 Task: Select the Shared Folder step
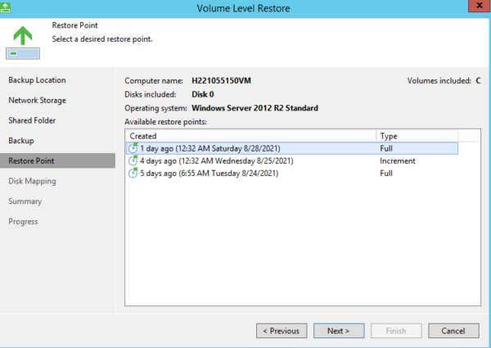pyautogui.click(x=33, y=120)
